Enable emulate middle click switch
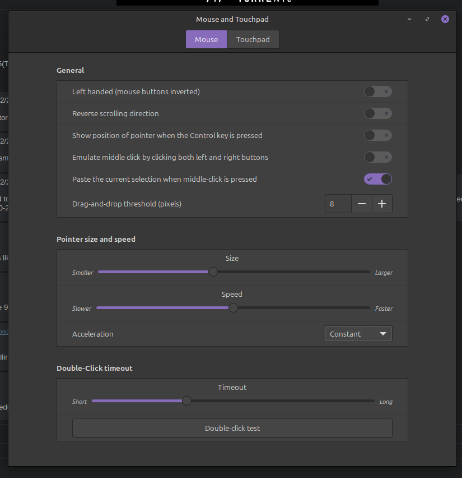 click(x=377, y=157)
